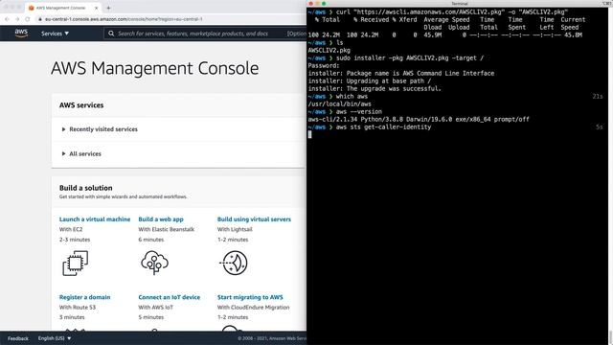Click the Terminal window title

460,4
